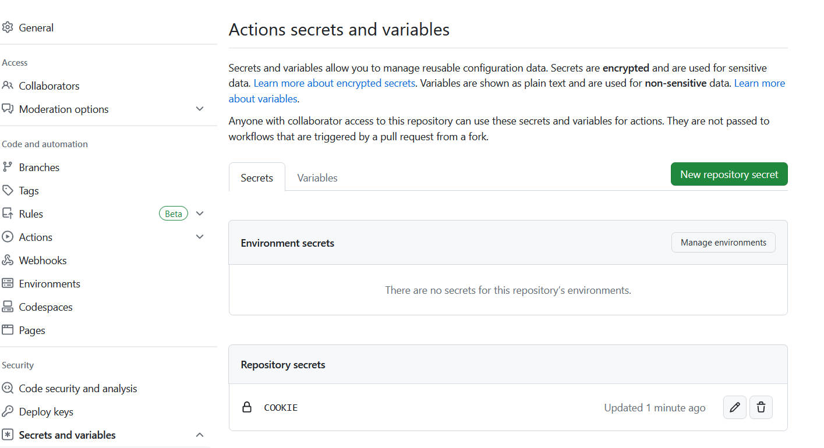This screenshot has height=448, width=824.
Task: Click the Manage environments button
Action: [x=723, y=242]
